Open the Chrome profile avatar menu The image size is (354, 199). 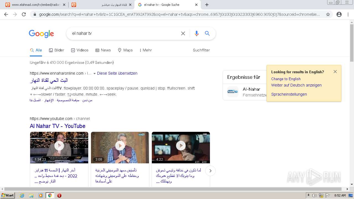point(339,14)
